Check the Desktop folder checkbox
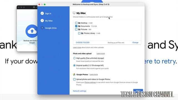The image size is (178, 100). [x=76, y=23]
